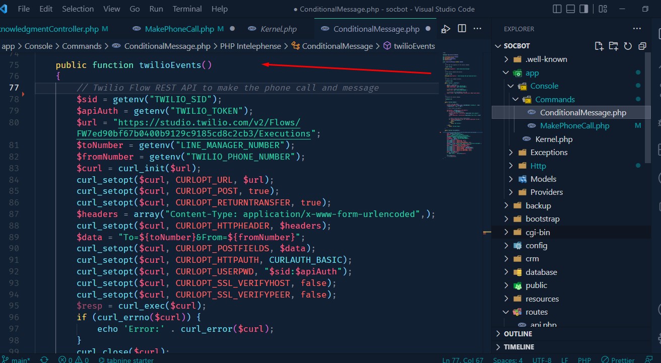
Task: Click the New Folder icon in Explorer
Action: pos(613,46)
